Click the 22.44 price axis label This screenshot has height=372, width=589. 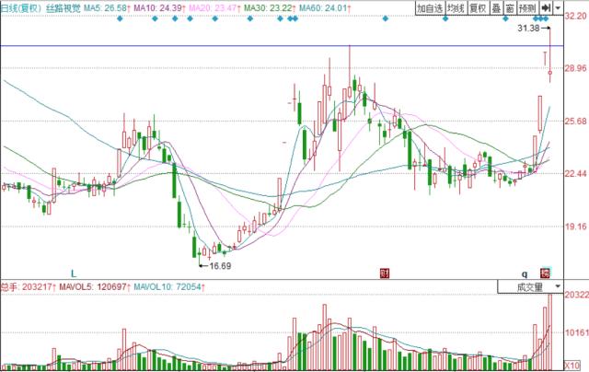pos(576,174)
